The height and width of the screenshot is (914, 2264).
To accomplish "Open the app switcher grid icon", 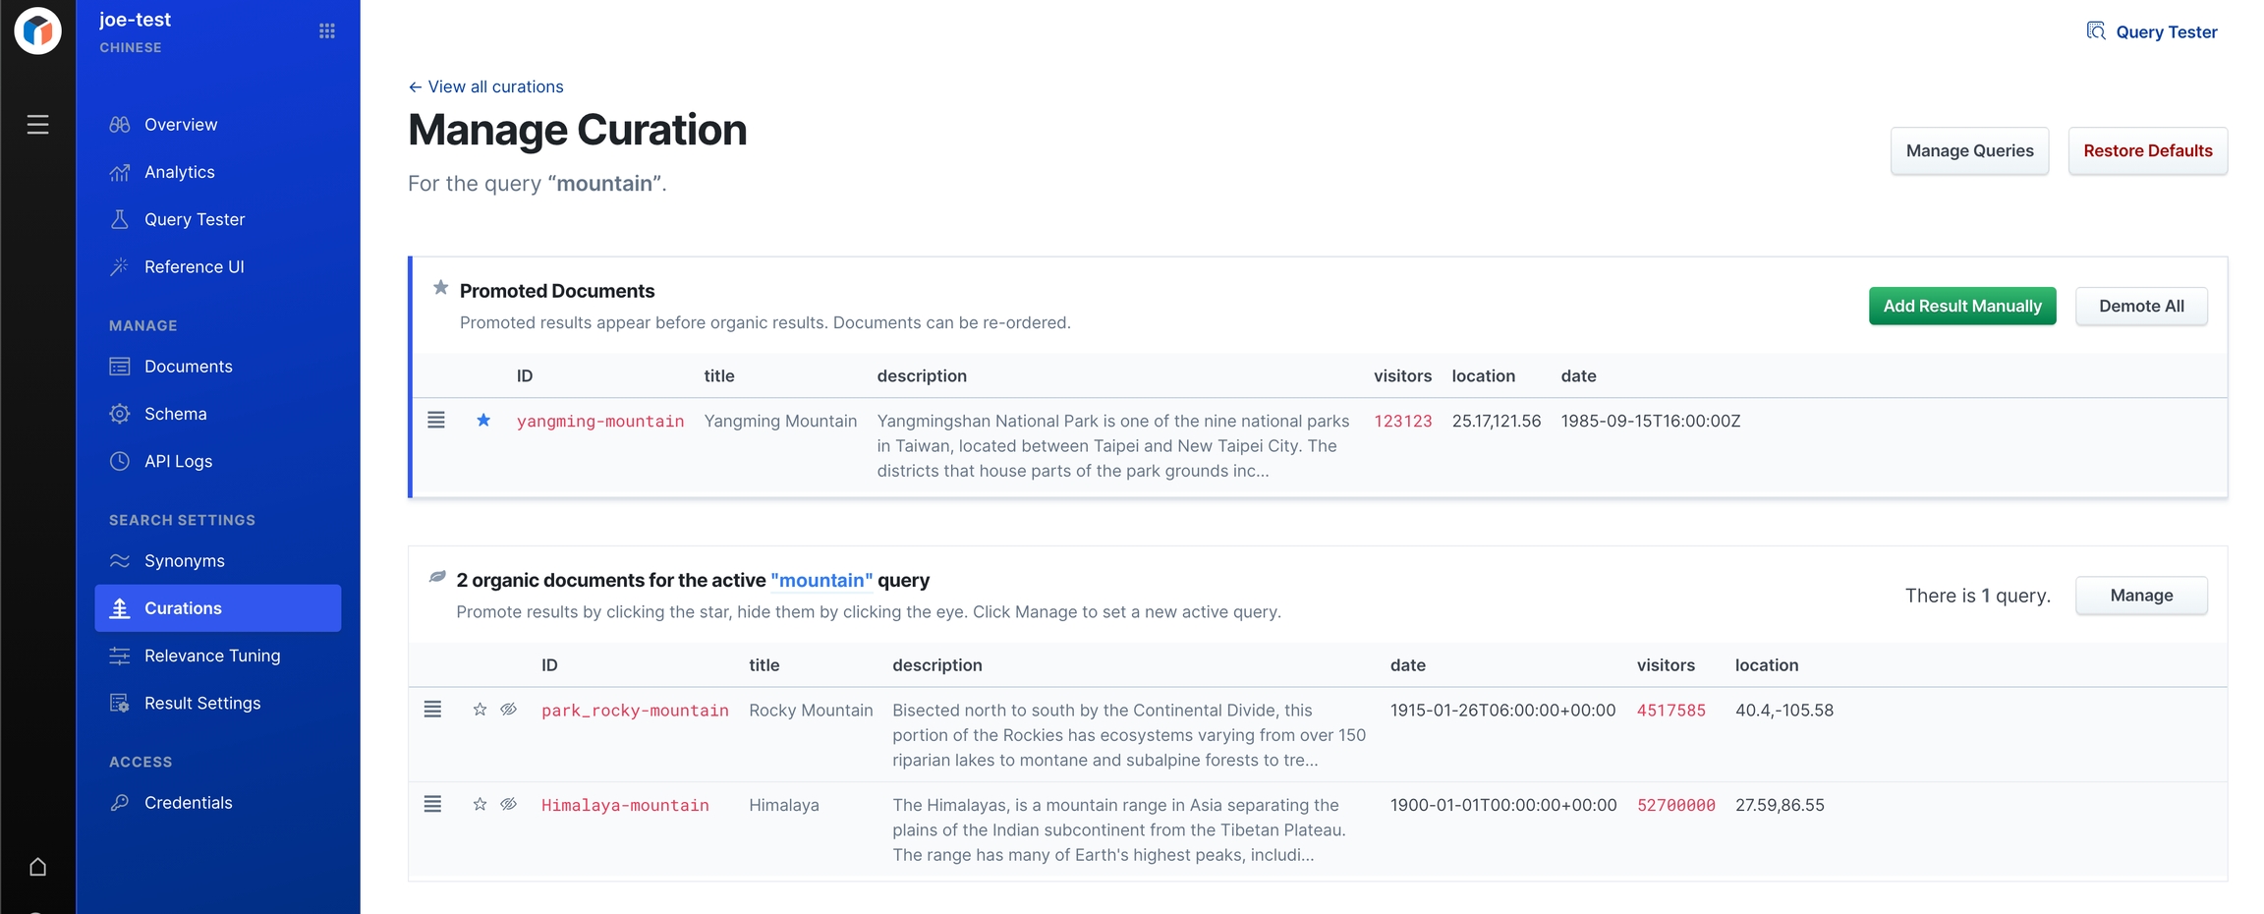I will (x=327, y=31).
